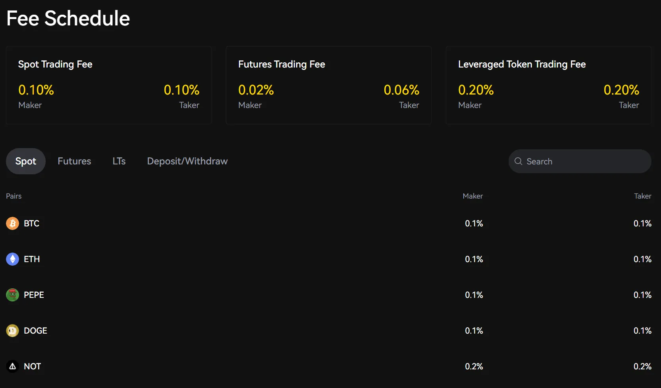Select the PEPE pair name text
Image resolution: width=661 pixels, height=388 pixels.
(34, 295)
